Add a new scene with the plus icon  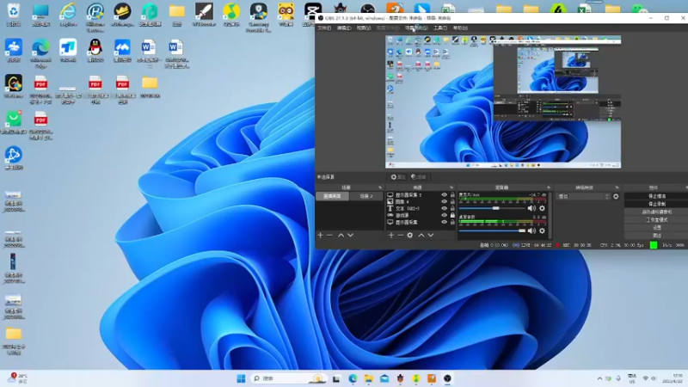[x=321, y=235]
